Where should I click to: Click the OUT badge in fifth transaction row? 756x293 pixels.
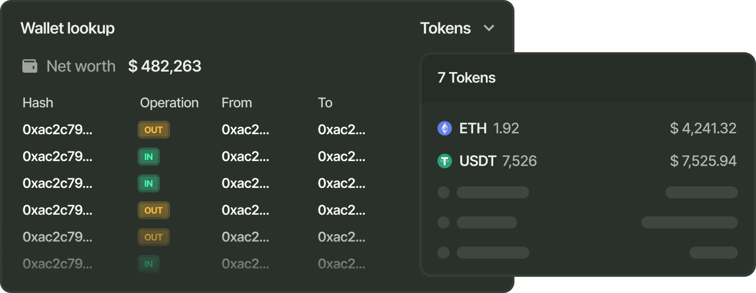click(x=153, y=237)
